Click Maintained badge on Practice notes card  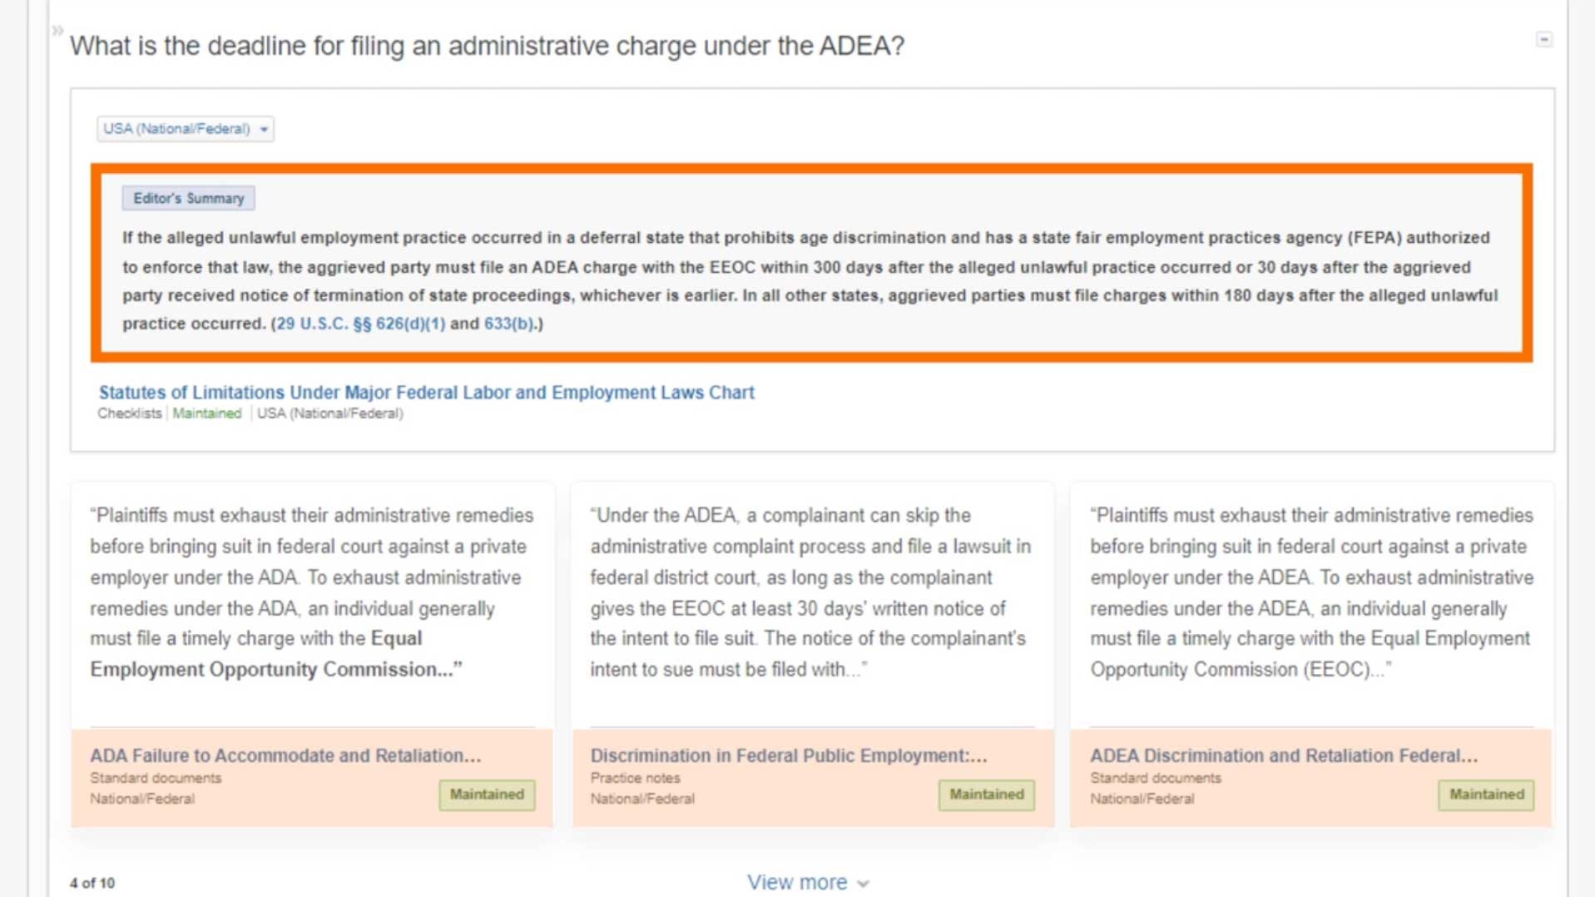pos(986,795)
